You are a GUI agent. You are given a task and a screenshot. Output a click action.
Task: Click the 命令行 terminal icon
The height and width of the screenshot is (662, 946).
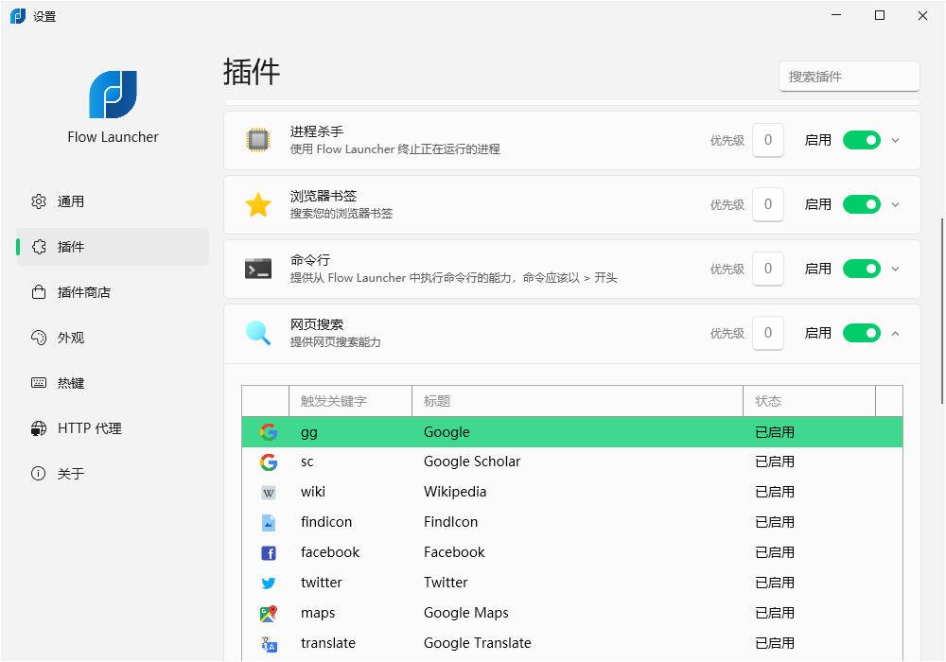point(258,269)
